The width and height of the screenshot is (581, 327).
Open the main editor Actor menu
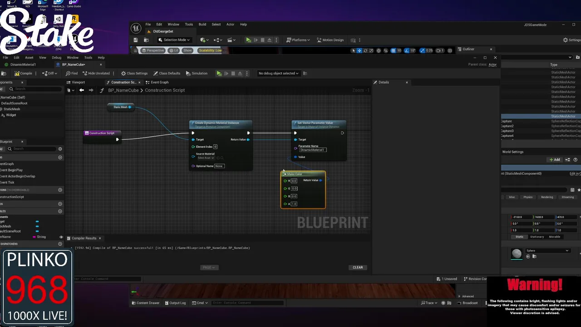tap(230, 25)
